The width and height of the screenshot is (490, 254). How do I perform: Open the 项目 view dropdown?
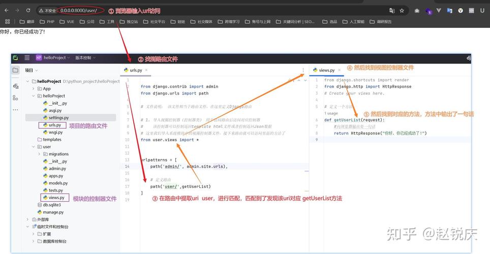click(x=32, y=70)
